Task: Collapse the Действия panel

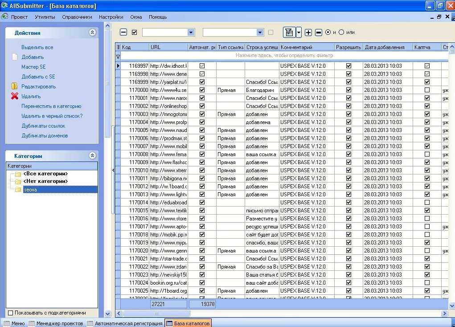Action: [92, 33]
